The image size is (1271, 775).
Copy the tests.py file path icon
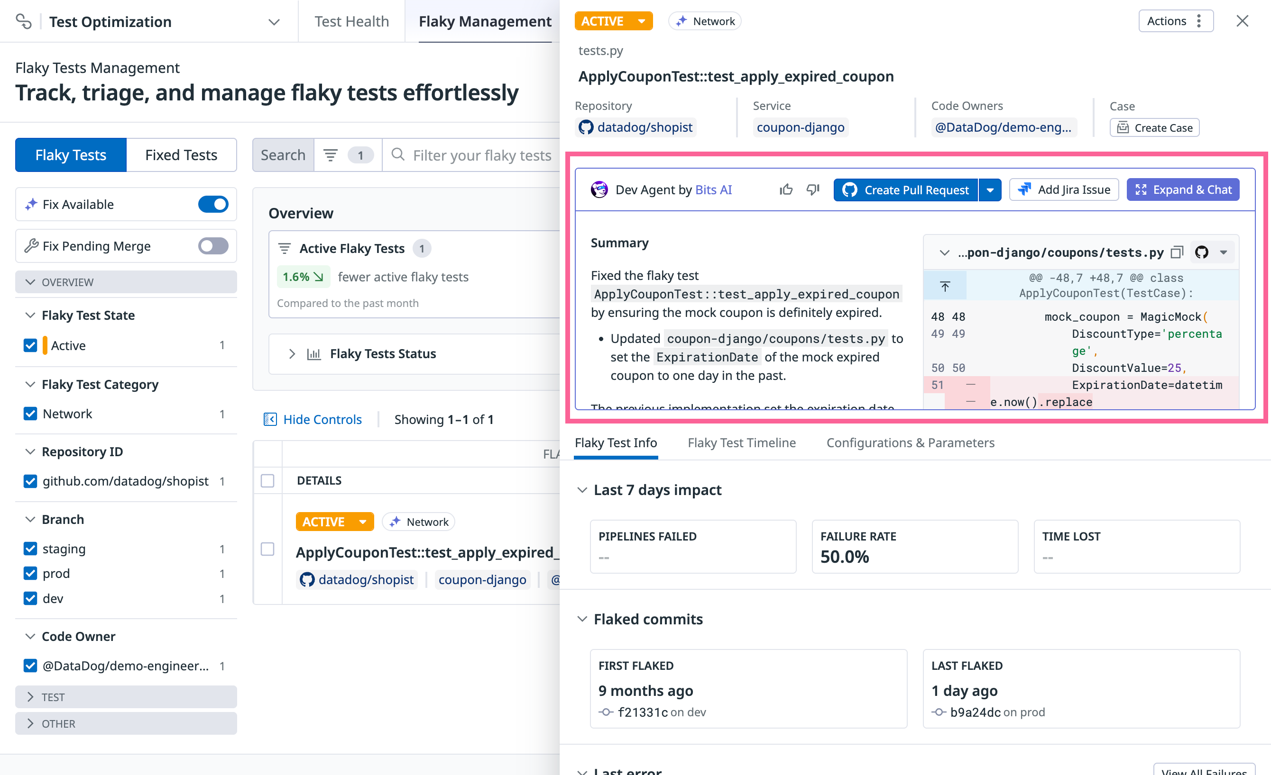(1177, 252)
